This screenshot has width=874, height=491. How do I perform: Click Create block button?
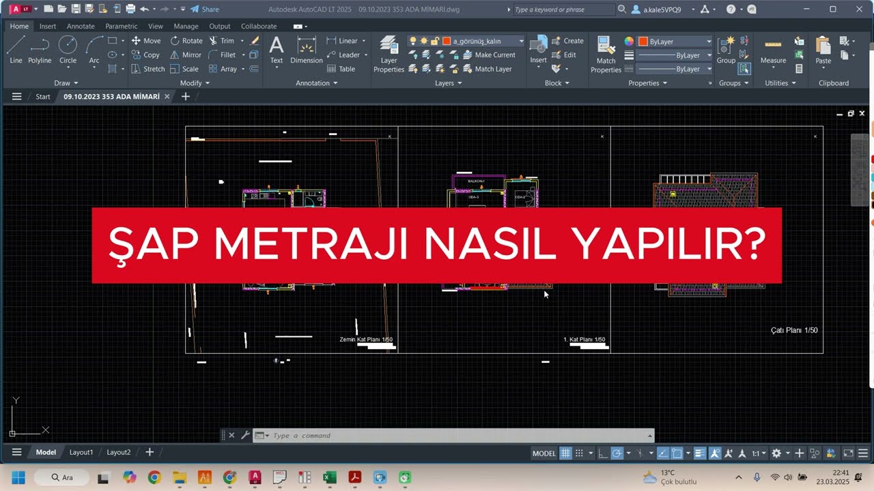pos(567,41)
